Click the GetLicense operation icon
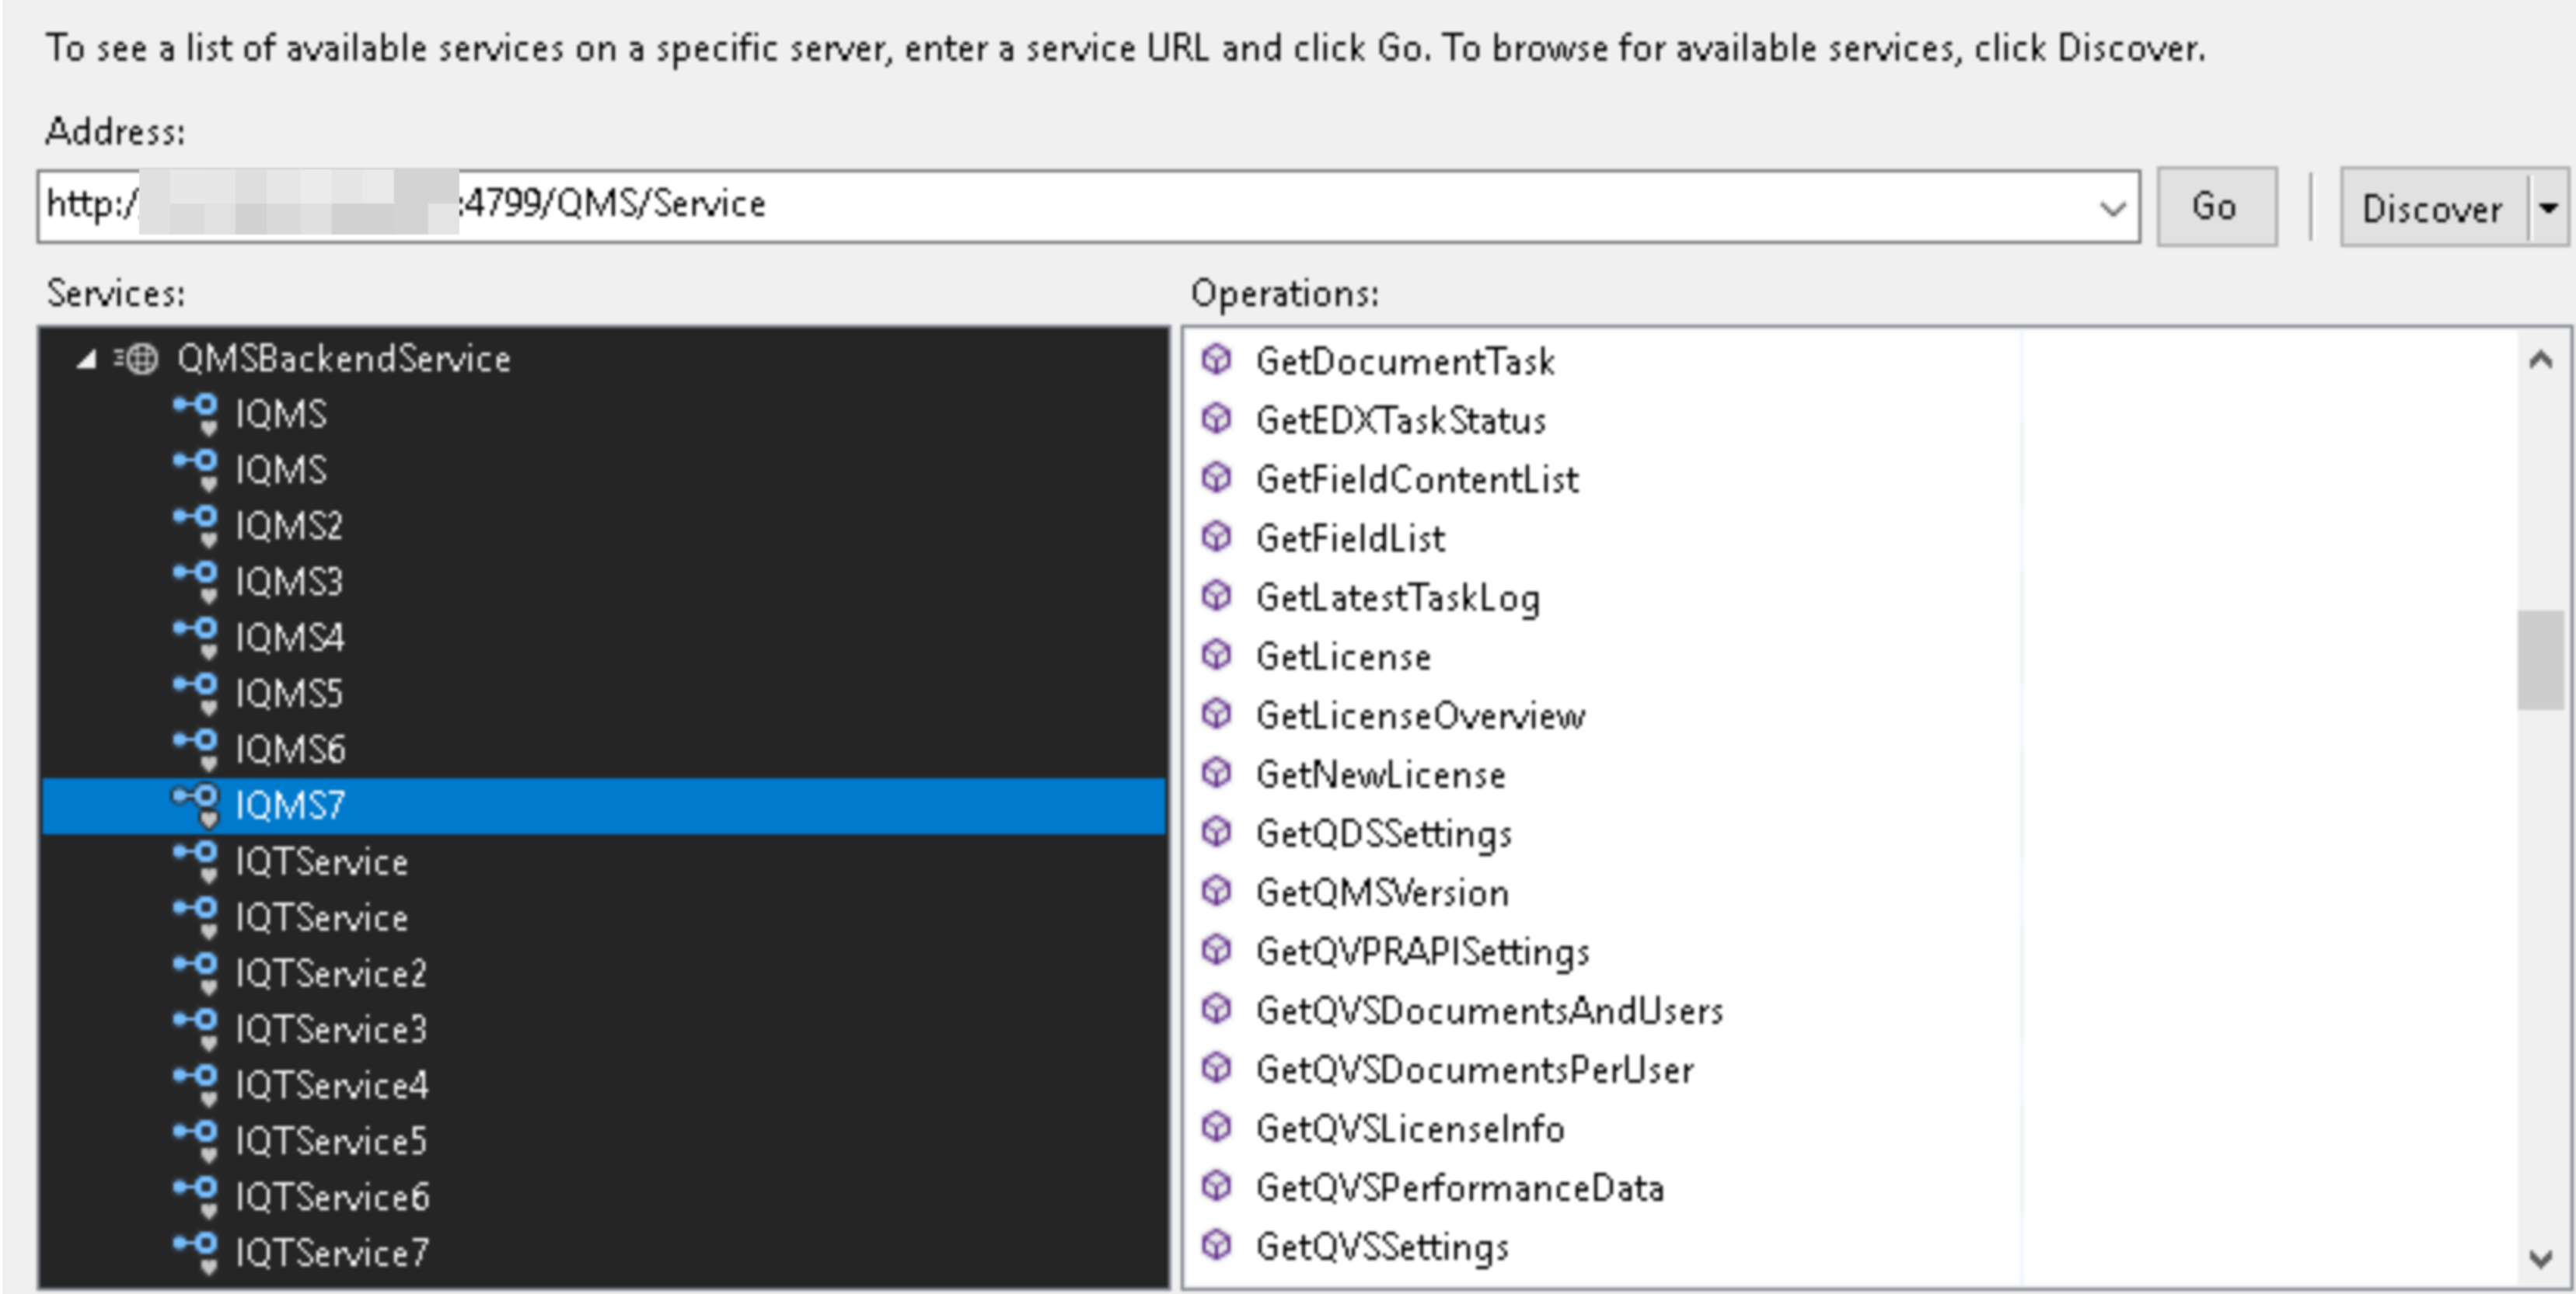The width and height of the screenshot is (2576, 1294). pyautogui.click(x=1216, y=656)
